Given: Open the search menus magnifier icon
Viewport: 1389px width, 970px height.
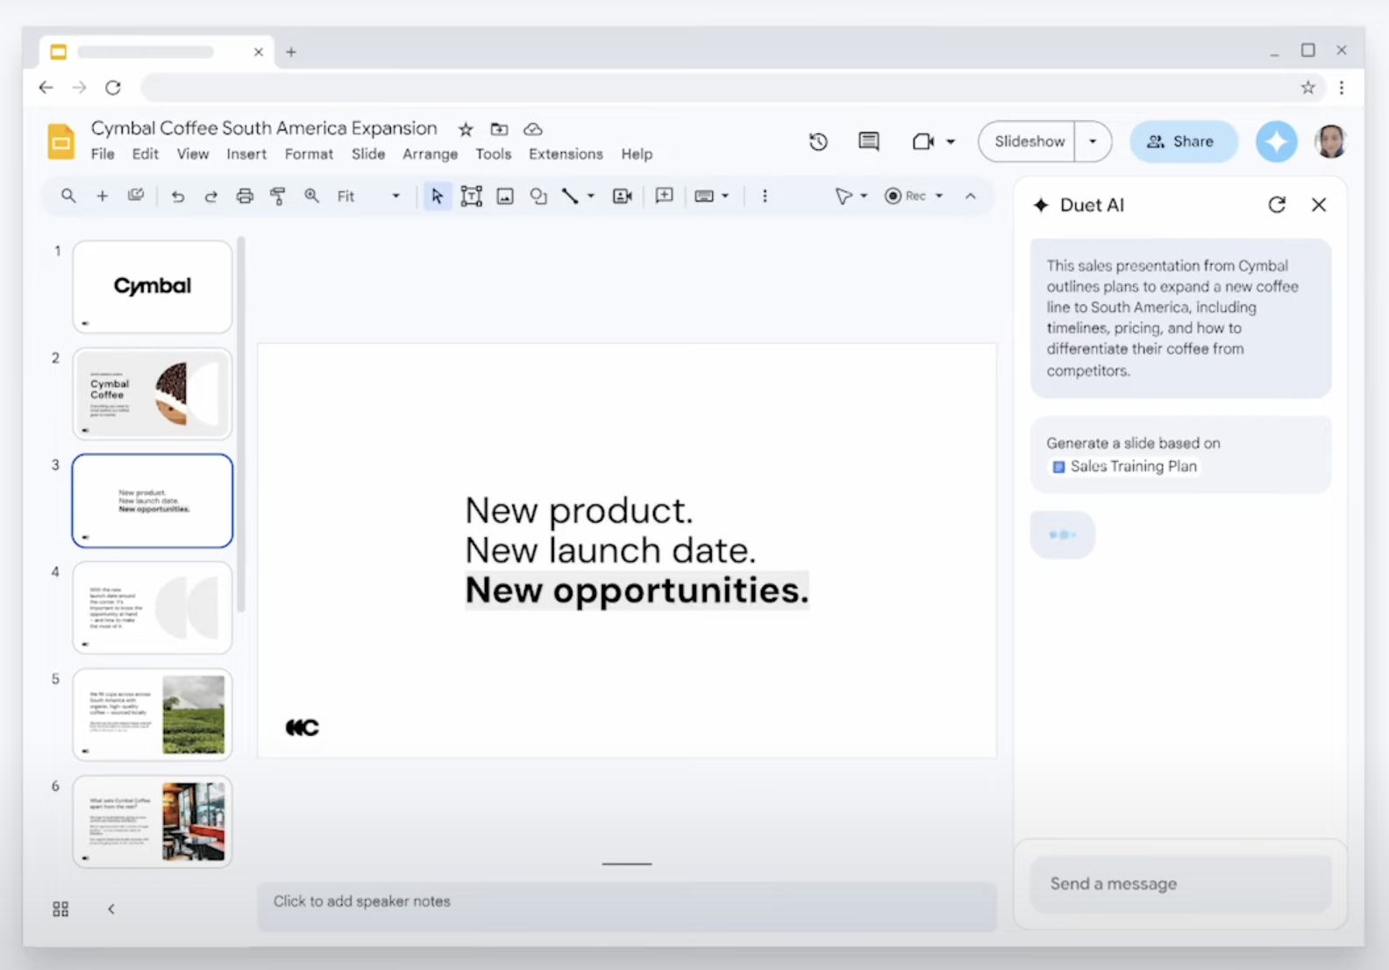Looking at the screenshot, I should [68, 196].
